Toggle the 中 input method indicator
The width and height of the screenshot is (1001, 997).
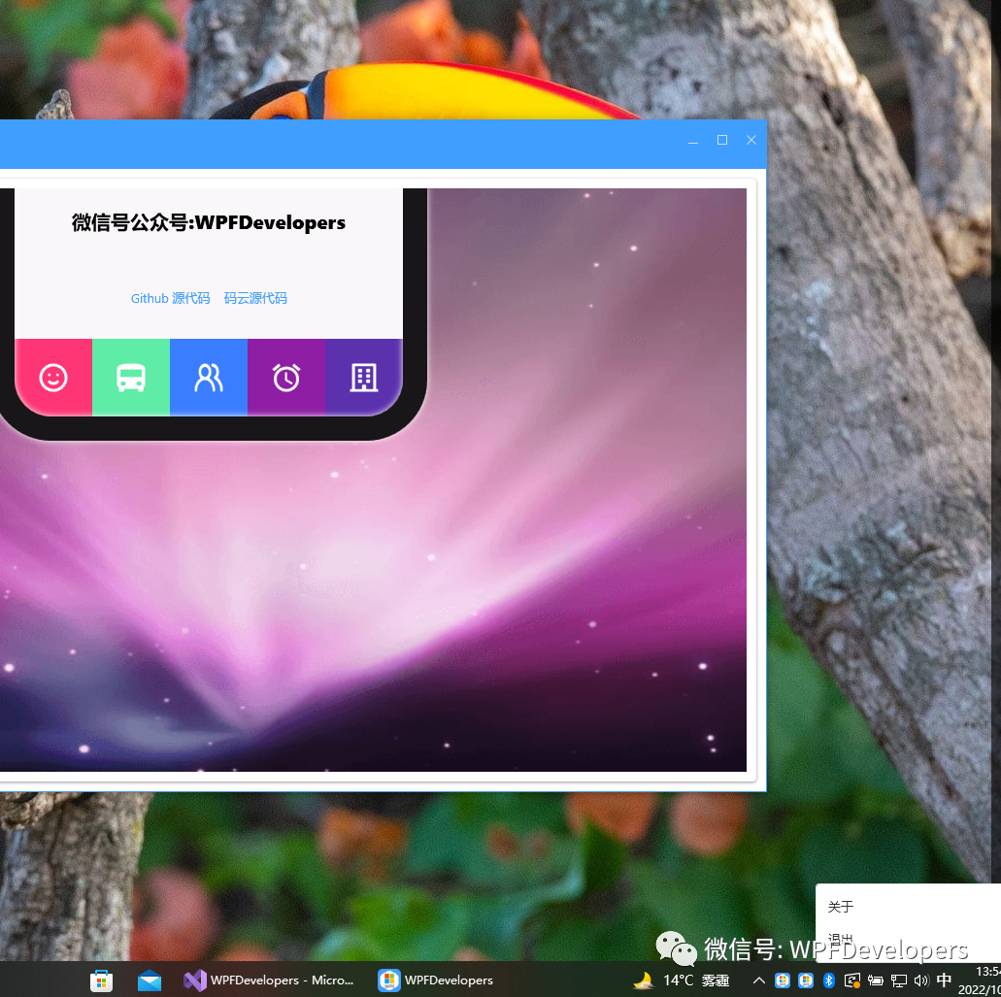click(x=944, y=980)
